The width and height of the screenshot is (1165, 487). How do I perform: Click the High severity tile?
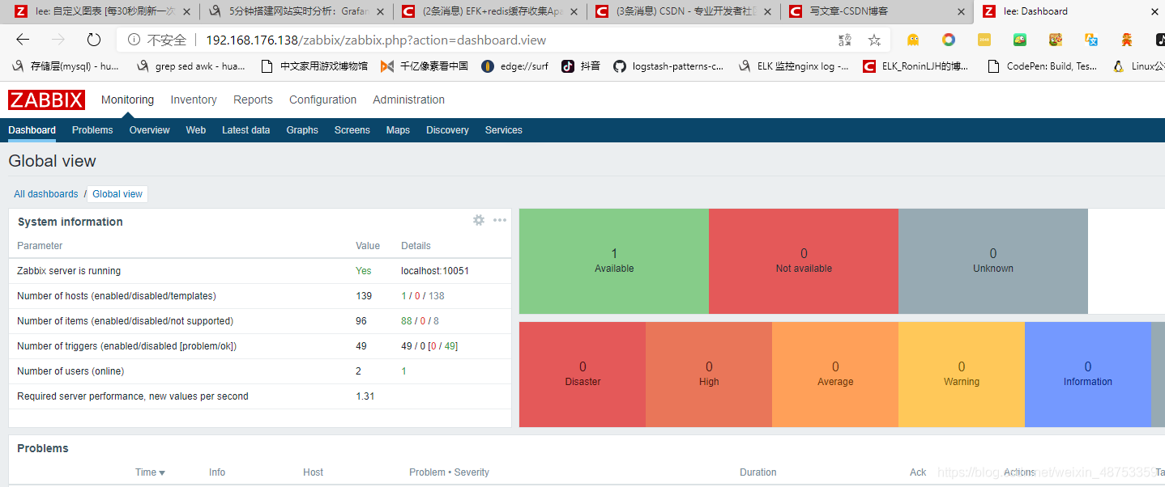click(x=709, y=375)
